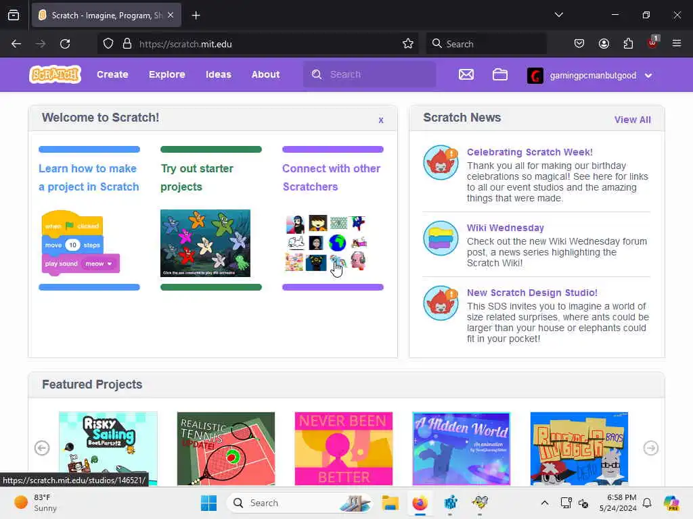Click the gamingpcmanbutgood profile avatar
The height and width of the screenshot is (519, 693).
535,76
